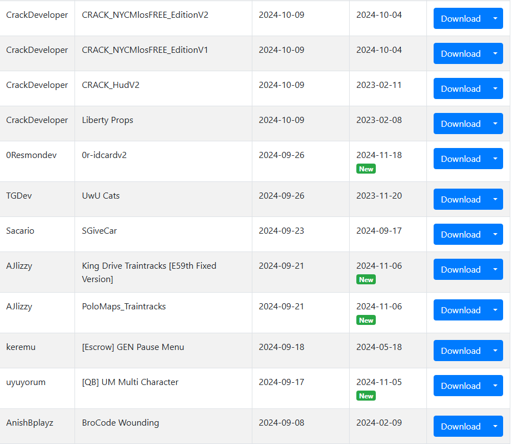This screenshot has height=444, width=517.
Task: Select resource name Liberty Props
Action: pos(107,120)
